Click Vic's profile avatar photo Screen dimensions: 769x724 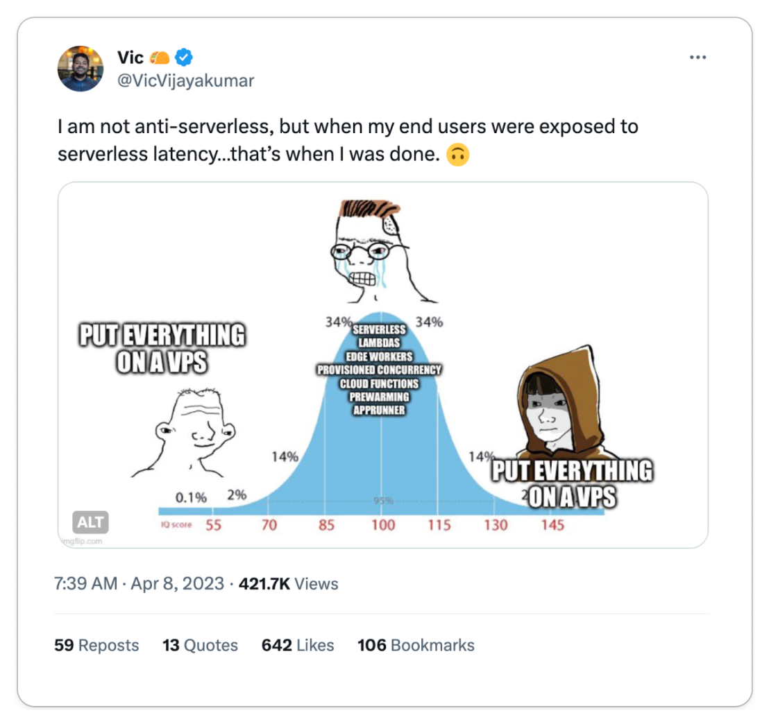click(x=81, y=69)
